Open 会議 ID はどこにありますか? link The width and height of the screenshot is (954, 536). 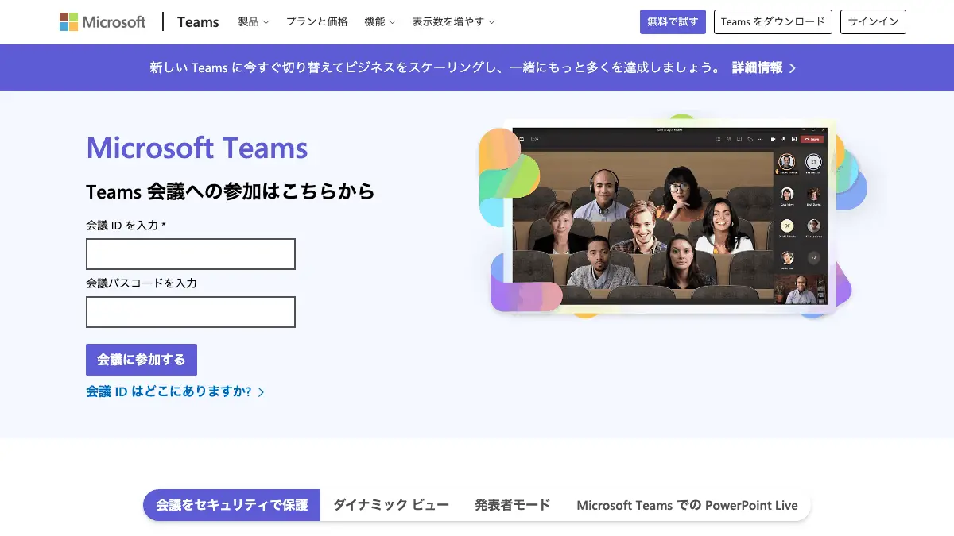click(175, 391)
